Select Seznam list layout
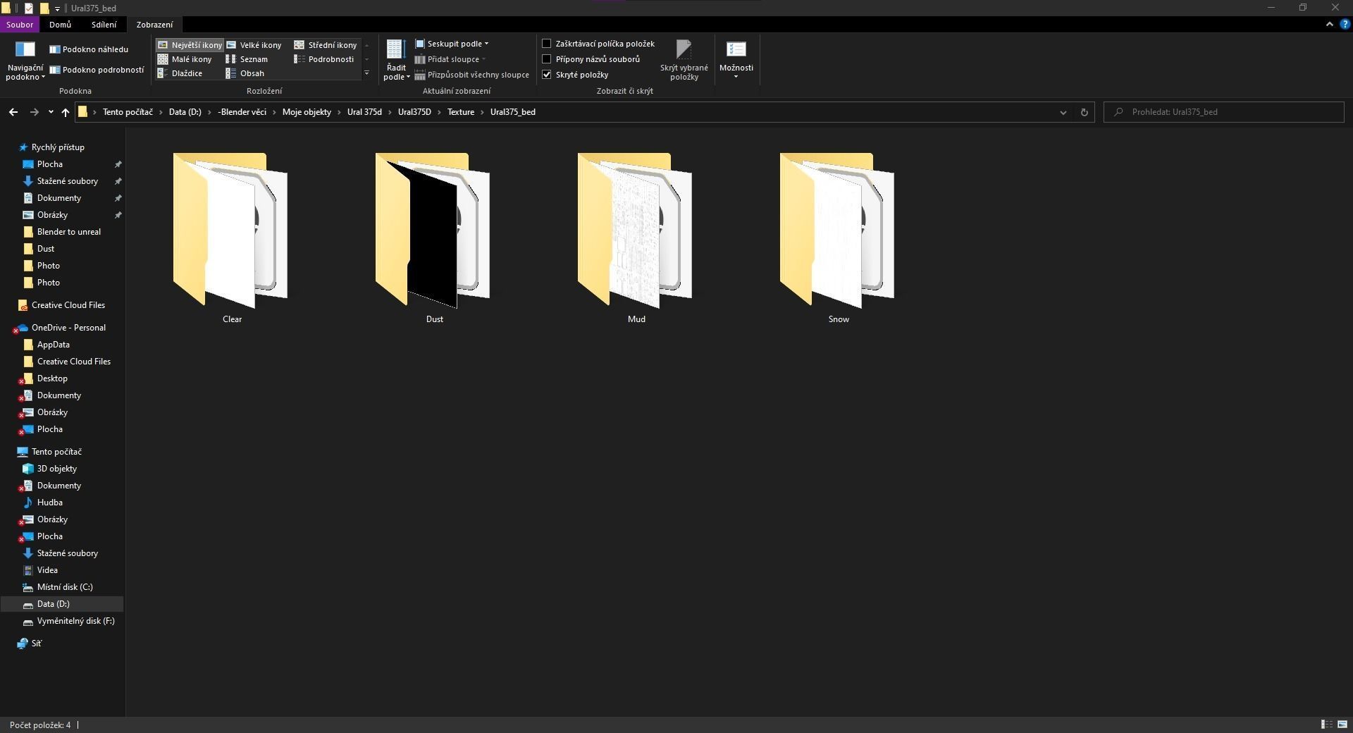Viewport: 1353px width, 733px height. click(x=247, y=59)
